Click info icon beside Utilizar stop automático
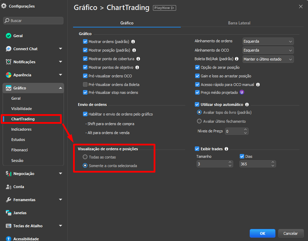Image resolution: width=308 pixels, height=241 pixels. [x=247, y=105]
